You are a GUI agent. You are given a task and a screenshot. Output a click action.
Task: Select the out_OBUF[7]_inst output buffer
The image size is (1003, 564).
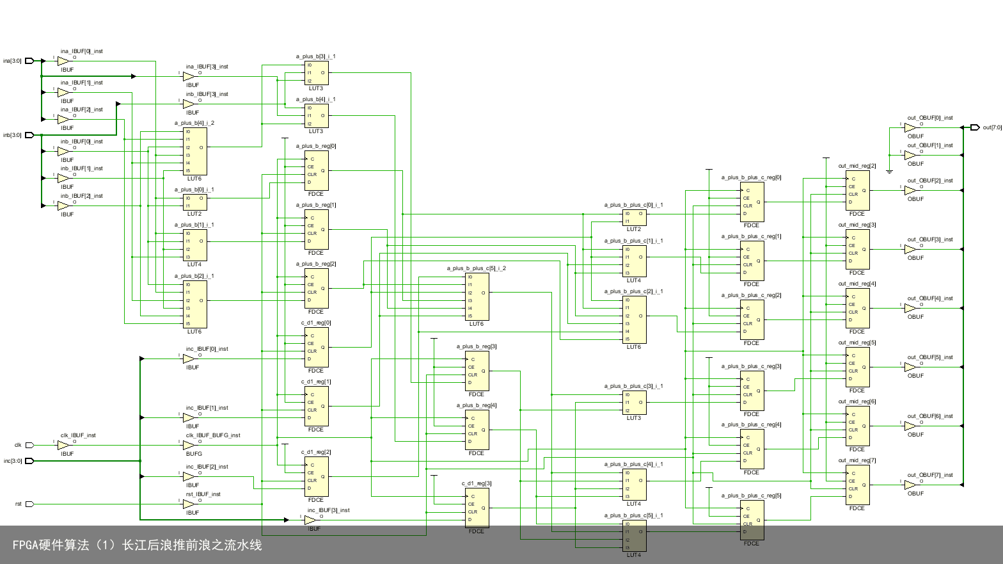(x=910, y=485)
